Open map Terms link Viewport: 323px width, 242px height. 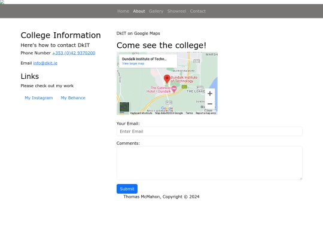pos(189,113)
